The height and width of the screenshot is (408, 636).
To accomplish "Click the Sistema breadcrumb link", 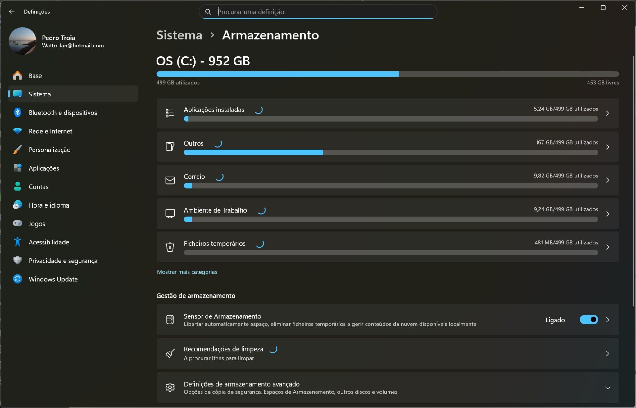I will (179, 35).
